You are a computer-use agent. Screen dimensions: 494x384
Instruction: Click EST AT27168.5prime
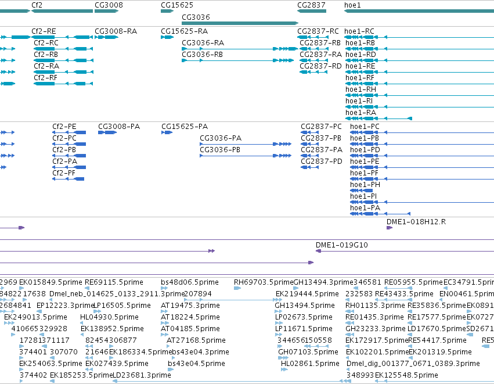pos(196,340)
